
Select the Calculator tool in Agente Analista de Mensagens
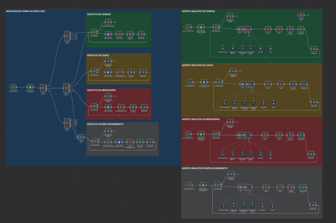click(260, 154)
